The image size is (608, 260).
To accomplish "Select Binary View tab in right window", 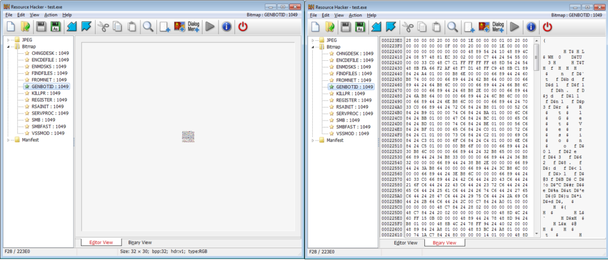I will coord(444,243).
